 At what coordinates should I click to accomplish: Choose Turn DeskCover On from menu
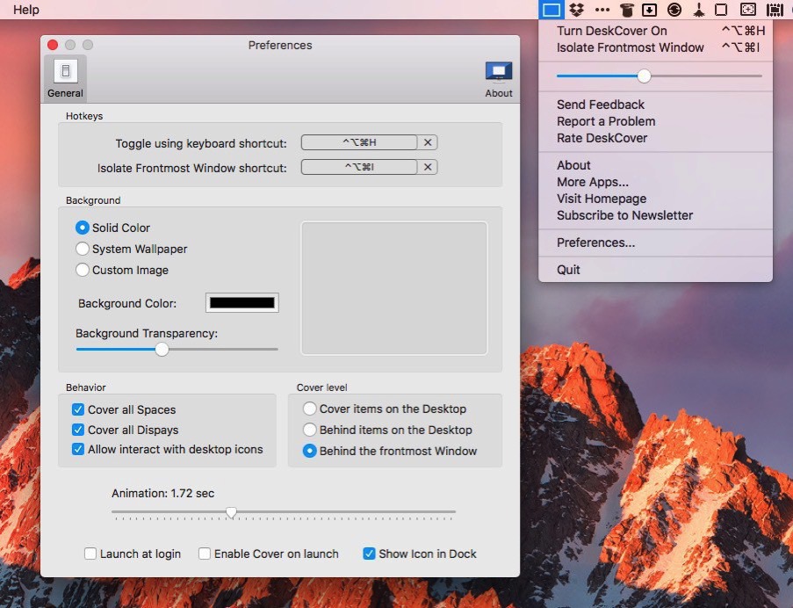pos(612,31)
